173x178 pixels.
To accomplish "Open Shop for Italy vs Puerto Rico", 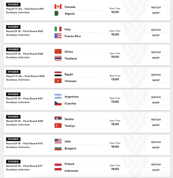I will point(156,35).
